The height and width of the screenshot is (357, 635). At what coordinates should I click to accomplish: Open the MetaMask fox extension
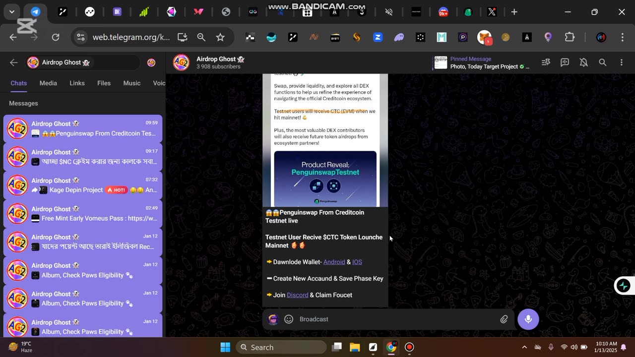(x=484, y=37)
